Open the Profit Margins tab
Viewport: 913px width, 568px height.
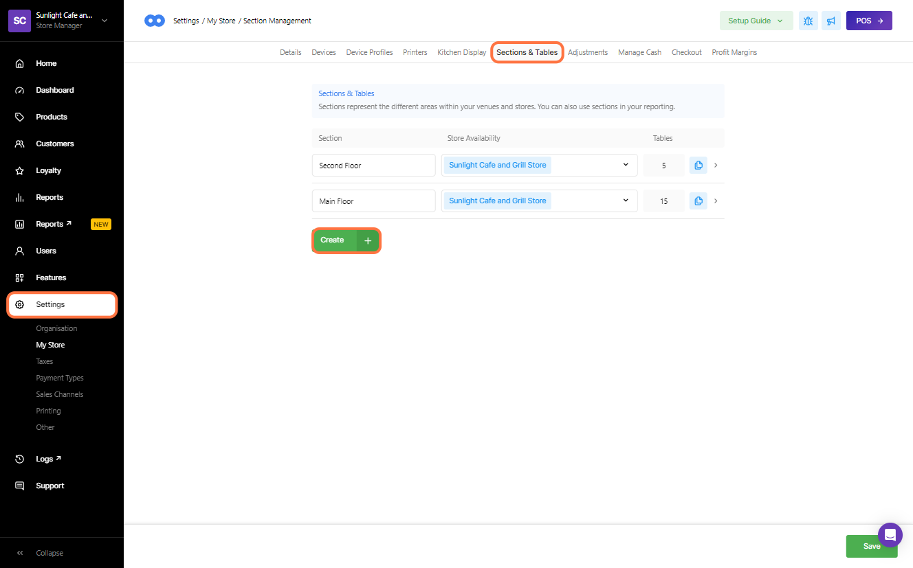(734, 52)
